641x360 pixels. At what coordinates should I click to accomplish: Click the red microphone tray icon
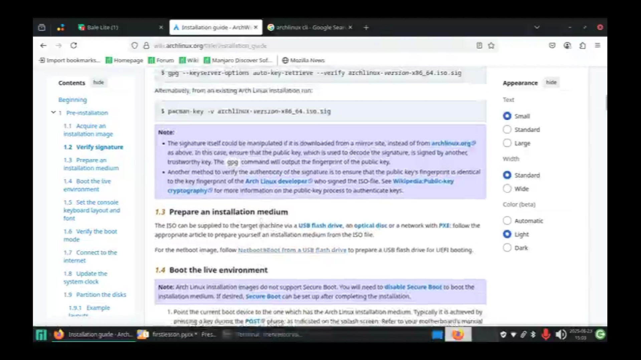tap(546, 334)
